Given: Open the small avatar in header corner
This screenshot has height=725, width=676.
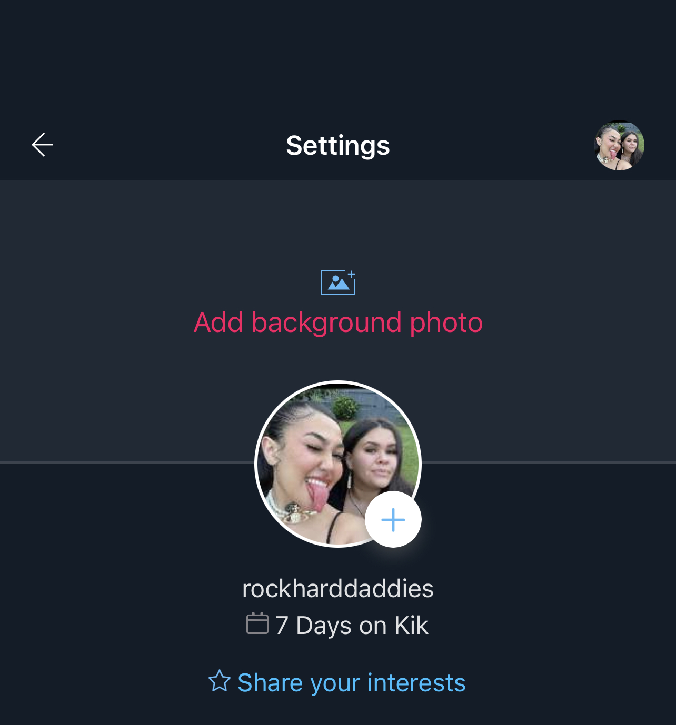Looking at the screenshot, I should (x=619, y=145).
